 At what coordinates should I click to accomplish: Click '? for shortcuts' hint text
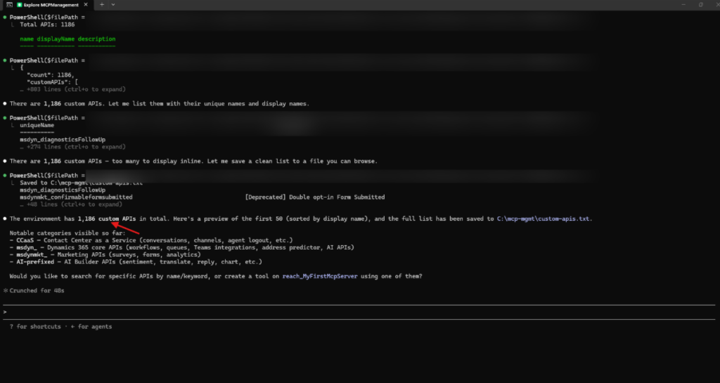tap(35, 327)
